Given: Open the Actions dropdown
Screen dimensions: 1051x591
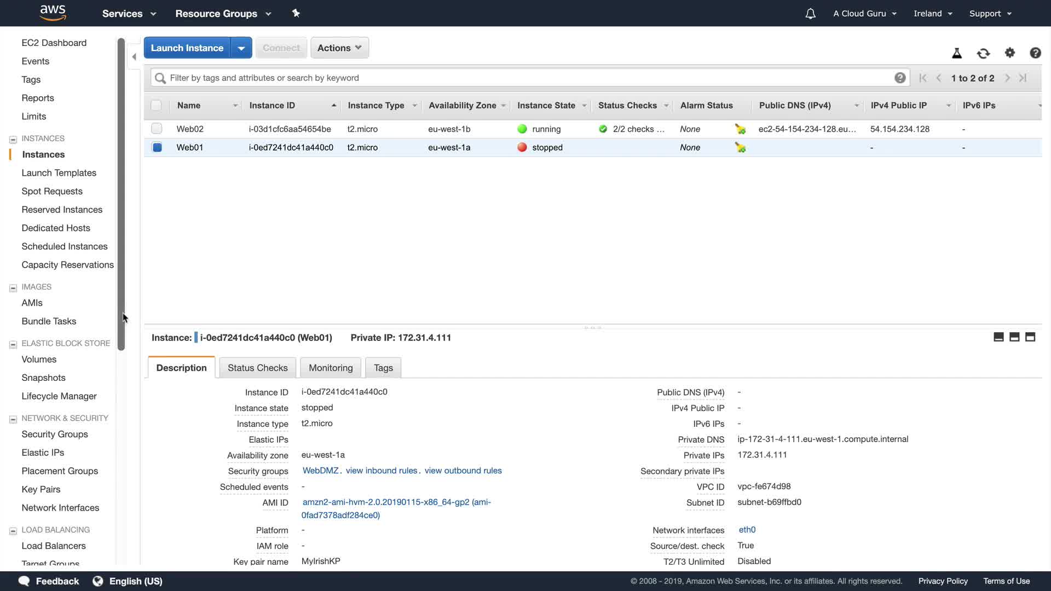Looking at the screenshot, I should (x=339, y=48).
